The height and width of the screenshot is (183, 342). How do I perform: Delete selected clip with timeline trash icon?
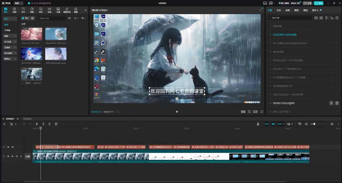(x=56, y=124)
